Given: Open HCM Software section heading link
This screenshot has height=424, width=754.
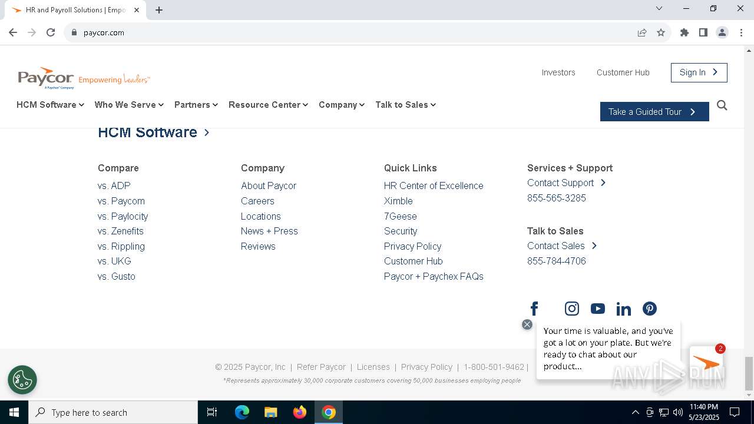Looking at the screenshot, I should click(x=154, y=132).
